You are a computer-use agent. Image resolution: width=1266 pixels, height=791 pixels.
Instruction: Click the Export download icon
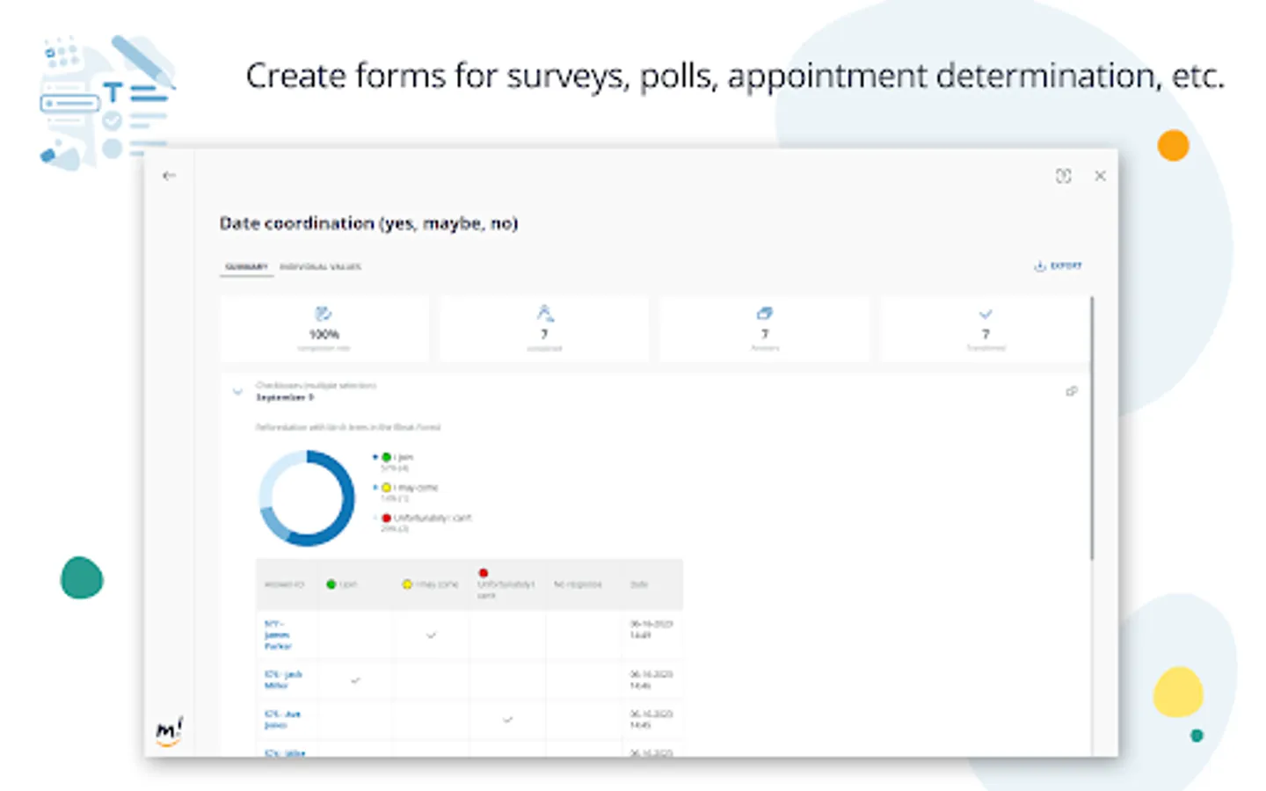(x=1040, y=266)
